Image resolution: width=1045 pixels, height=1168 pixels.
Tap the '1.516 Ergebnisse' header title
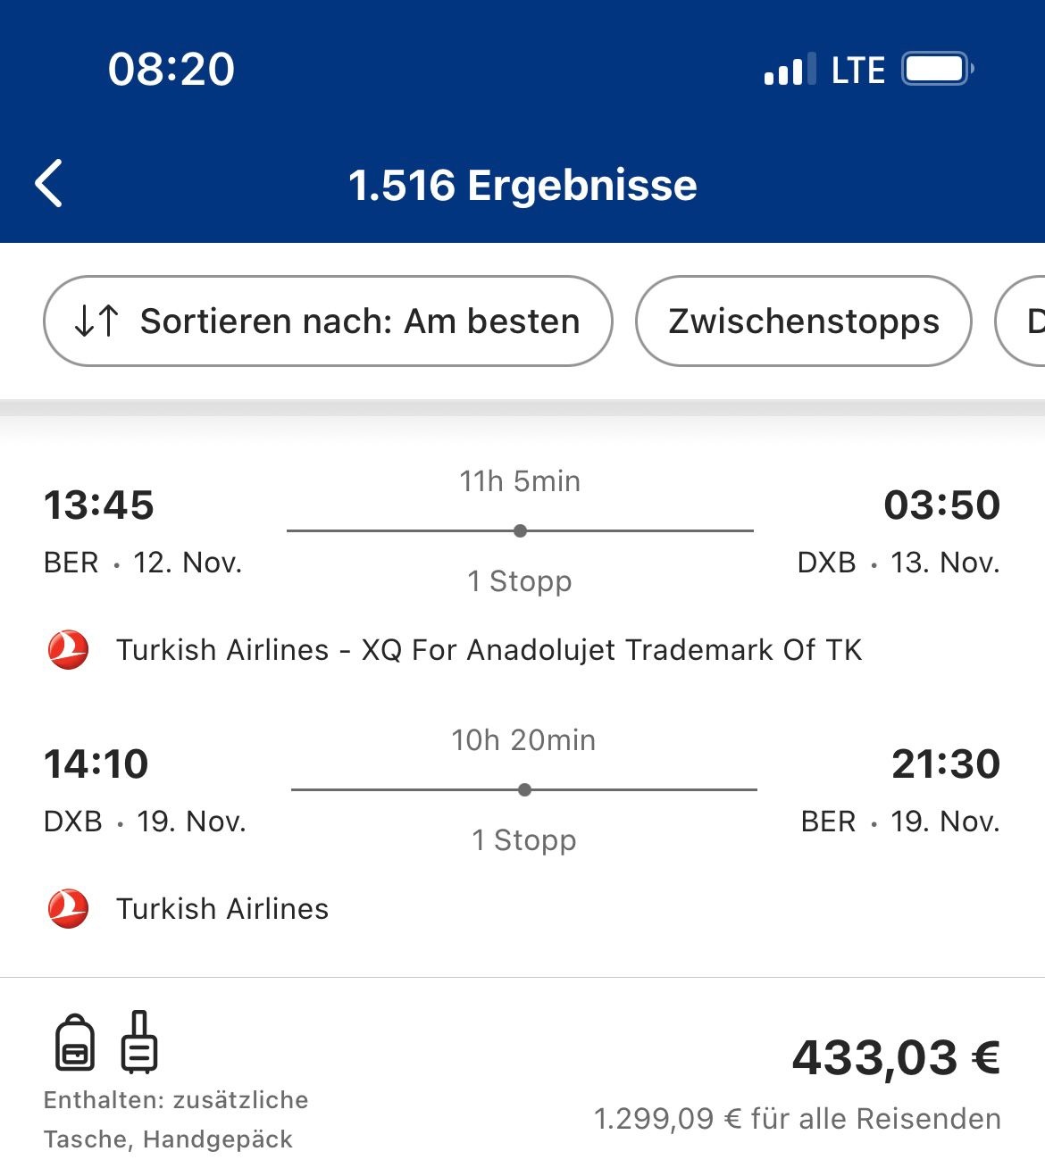[522, 185]
